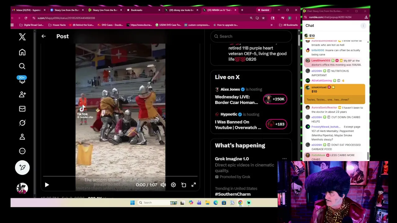The width and height of the screenshot is (397, 223).
Task: Open the Grok icon in the sidebar
Action: (22, 123)
